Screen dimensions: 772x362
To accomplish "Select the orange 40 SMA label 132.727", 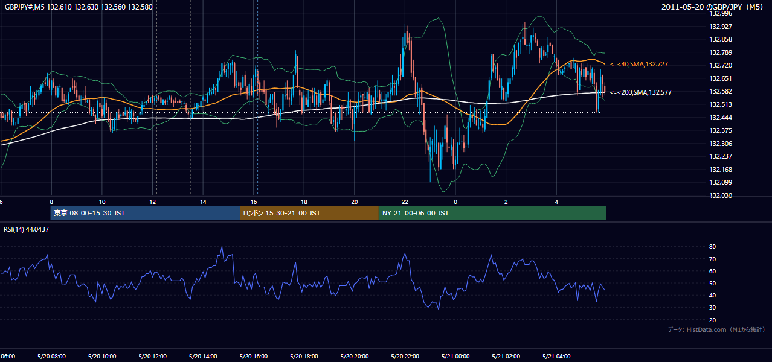I will tap(639, 64).
